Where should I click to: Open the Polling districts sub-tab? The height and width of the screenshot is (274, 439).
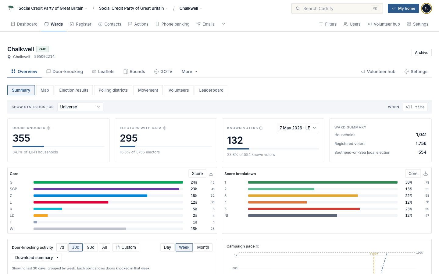(x=113, y=90)
